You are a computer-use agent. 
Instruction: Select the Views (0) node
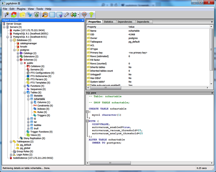[x=35, y=135]
